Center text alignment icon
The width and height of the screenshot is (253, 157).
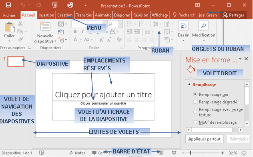(x=137, y=39)
